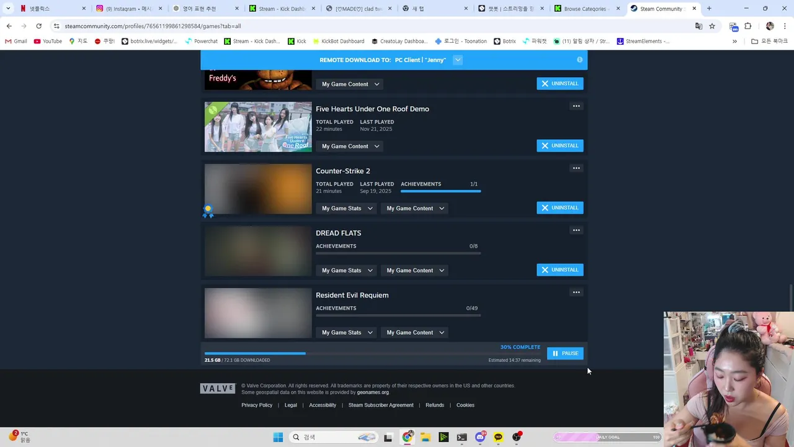
Task: Open the YouTube bookmark
Action: [x=48, y=41]
